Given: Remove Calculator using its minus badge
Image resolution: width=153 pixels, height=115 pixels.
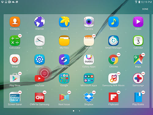Looking at the screenshot, I should coord(20,36).
